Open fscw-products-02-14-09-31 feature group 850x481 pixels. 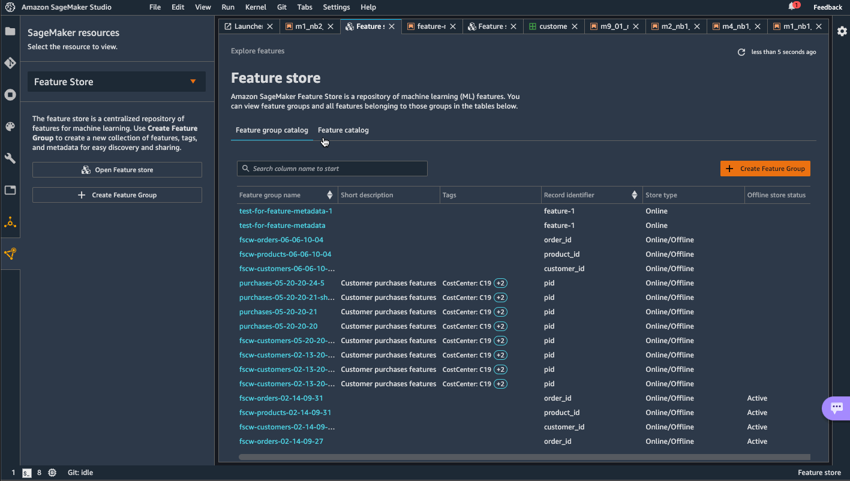click(x=285, y=413)
